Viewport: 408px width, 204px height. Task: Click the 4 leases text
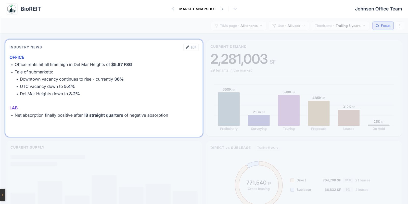(x=362, y=190)
